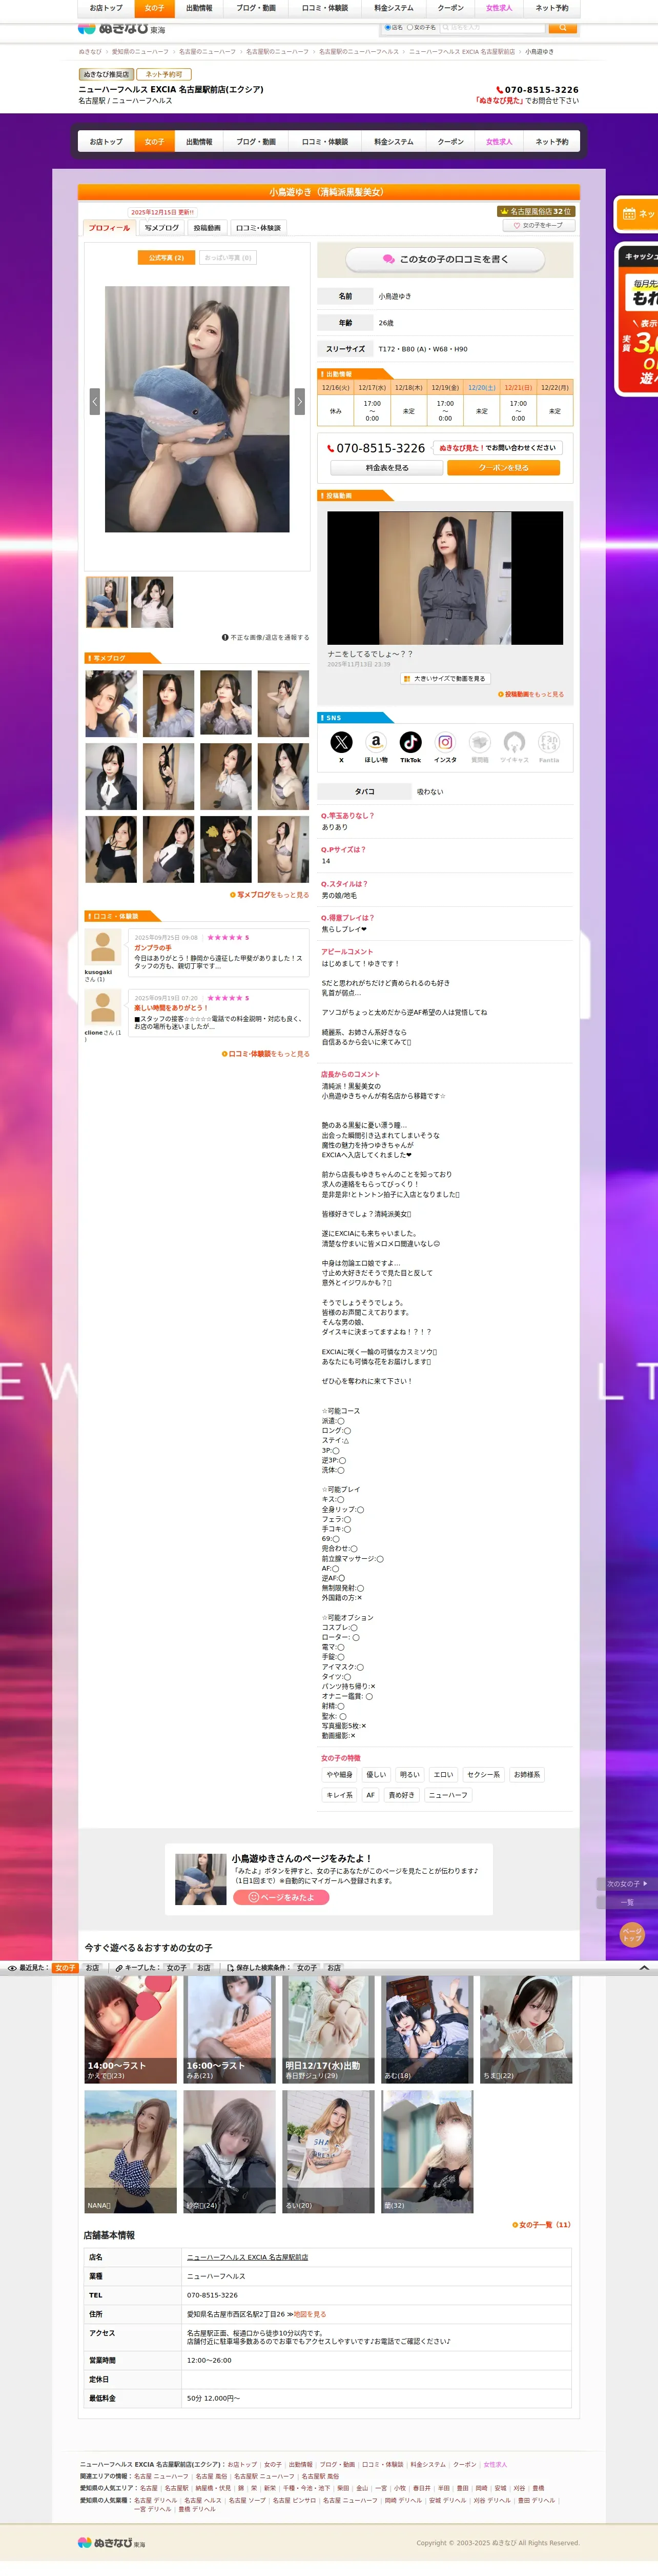Open the Instagram インスタ icon
The width and height of the screenshot is (658, 2576).
click(x=445, y=742)
